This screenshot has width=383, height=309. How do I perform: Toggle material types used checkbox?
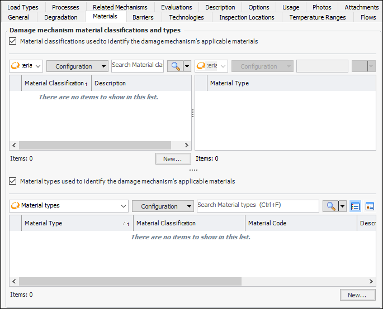click(x=13, y=181)
